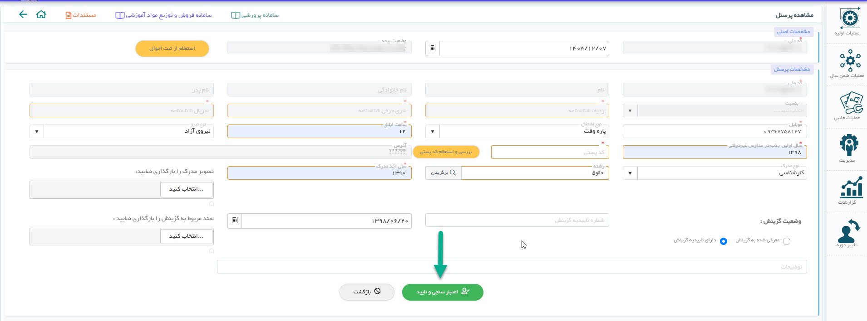Select دارای تاییدیه گزینش radio button
This screenshot has width=867, height=321.
pos(724,241)
